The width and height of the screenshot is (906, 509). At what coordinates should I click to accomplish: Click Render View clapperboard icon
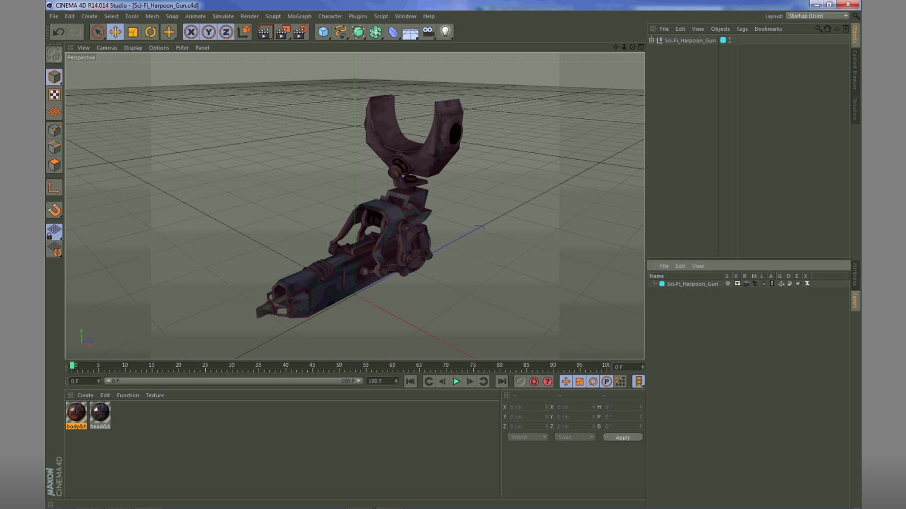tap(265, 32)
